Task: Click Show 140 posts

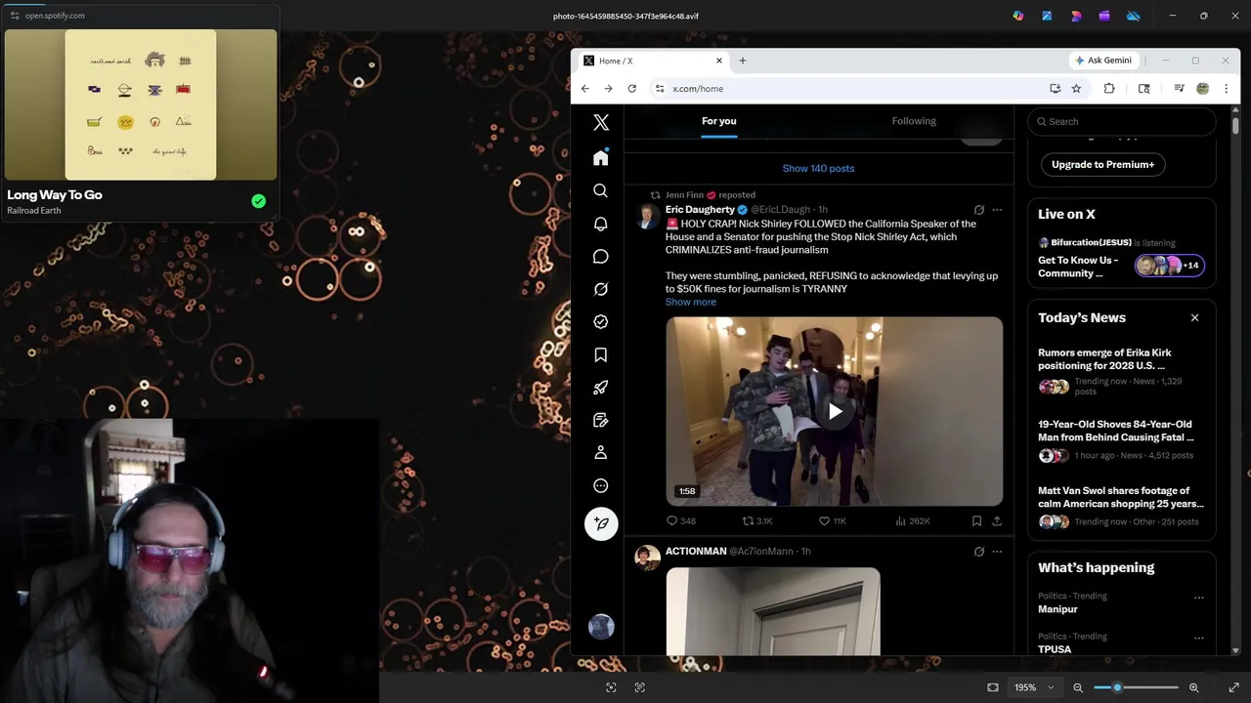Action: pyautogui.click(x=819, y=169)
